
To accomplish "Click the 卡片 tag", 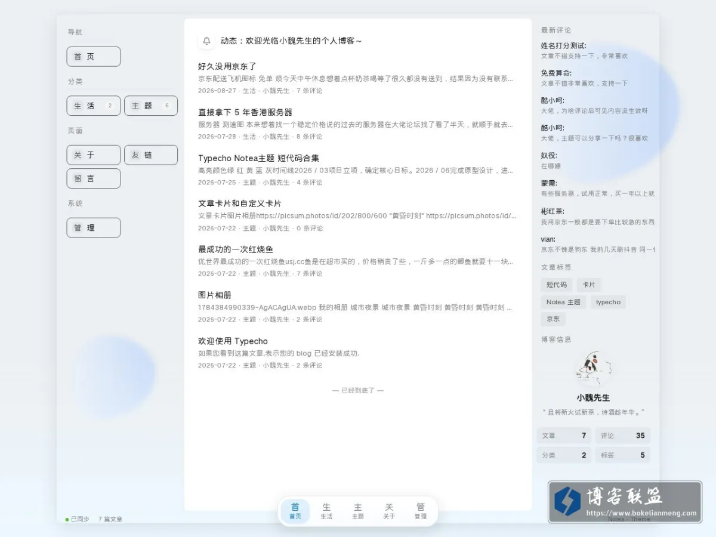I will point(589,285).
